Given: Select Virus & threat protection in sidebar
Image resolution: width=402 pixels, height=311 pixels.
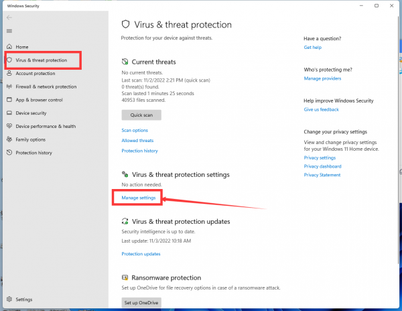Looking at the screenshot, I should (42, 60).
